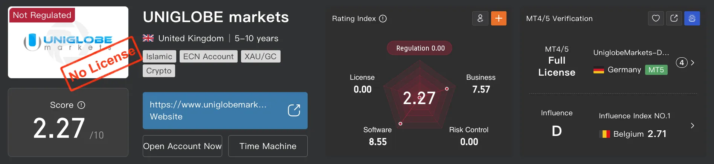The width and height of the screenshot is (714, 164).
Task: Open the uniglobemarkets website link
Action: click(x=225, y=110)
